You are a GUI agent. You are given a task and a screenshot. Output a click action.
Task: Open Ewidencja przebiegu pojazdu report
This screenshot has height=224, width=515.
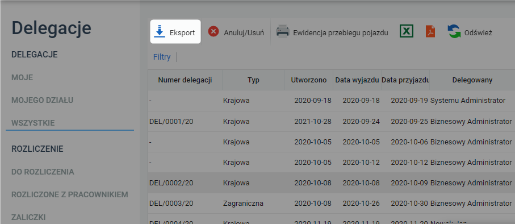tap(341, 33)
